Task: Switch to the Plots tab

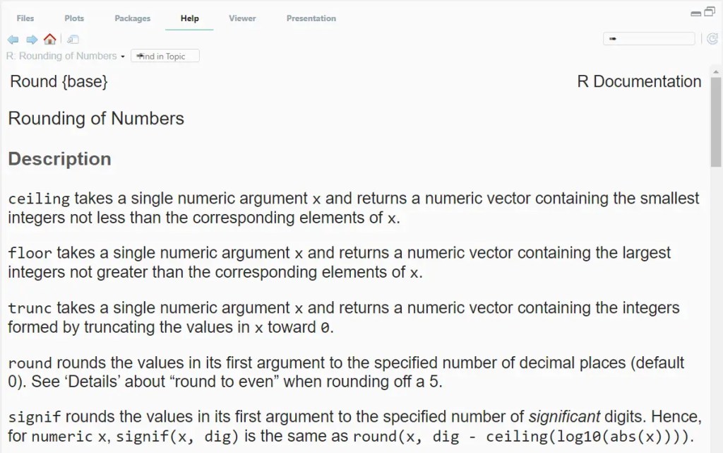Action: [x=74, y=18]
